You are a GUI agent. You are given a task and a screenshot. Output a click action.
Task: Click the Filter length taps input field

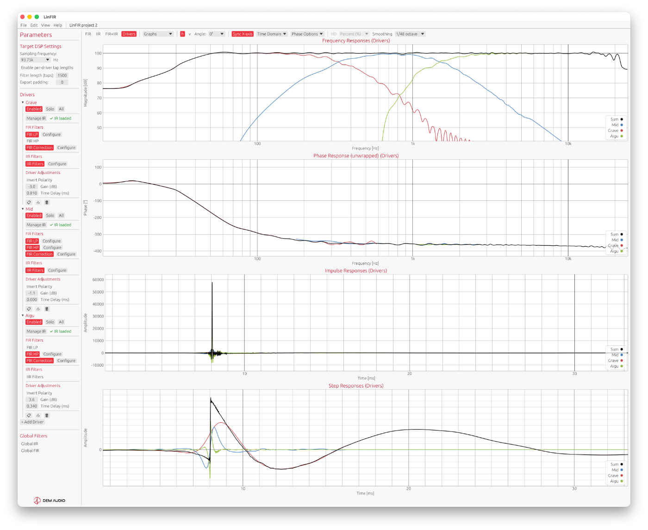(x=62, y=75)
